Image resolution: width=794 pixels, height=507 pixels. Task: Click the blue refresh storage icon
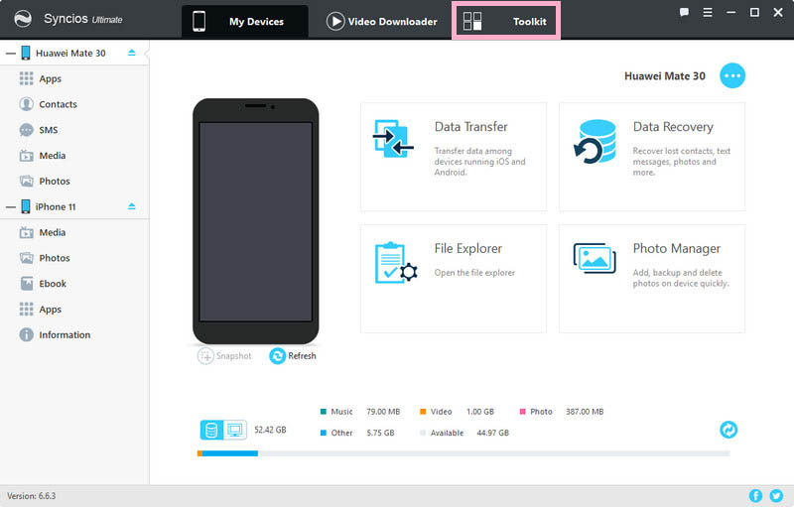[728, 430]
